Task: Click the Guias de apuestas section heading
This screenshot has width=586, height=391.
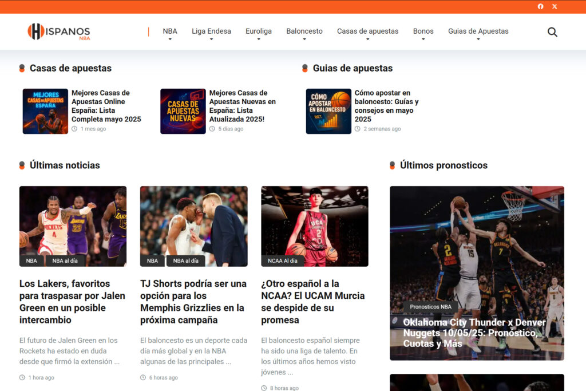Action: (x=353, y=68)
